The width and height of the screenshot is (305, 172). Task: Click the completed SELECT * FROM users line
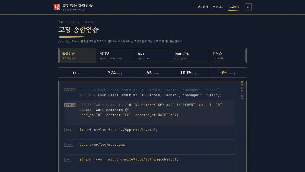tap(150, 95)
